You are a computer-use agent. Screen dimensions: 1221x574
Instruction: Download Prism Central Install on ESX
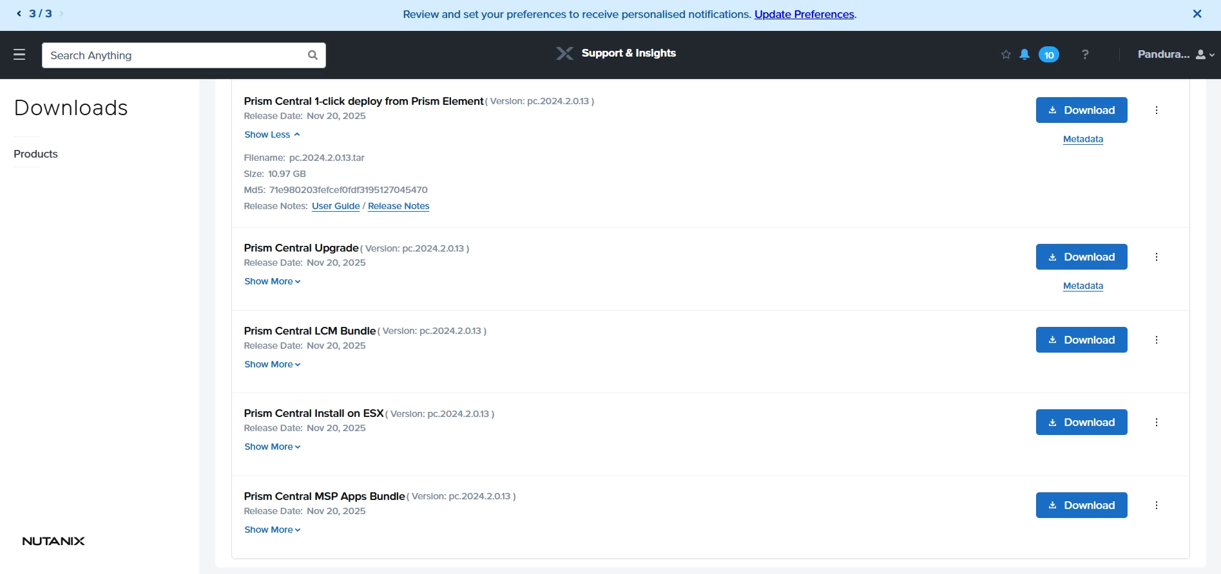pos(1081,422)
